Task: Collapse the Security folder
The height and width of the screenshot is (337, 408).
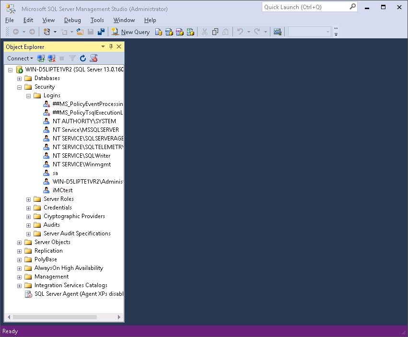Action: tap(20, 87)
